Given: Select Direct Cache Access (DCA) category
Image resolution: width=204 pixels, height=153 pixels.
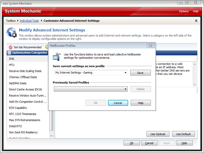Looking at the screenshot, I should tap(27, 89).
